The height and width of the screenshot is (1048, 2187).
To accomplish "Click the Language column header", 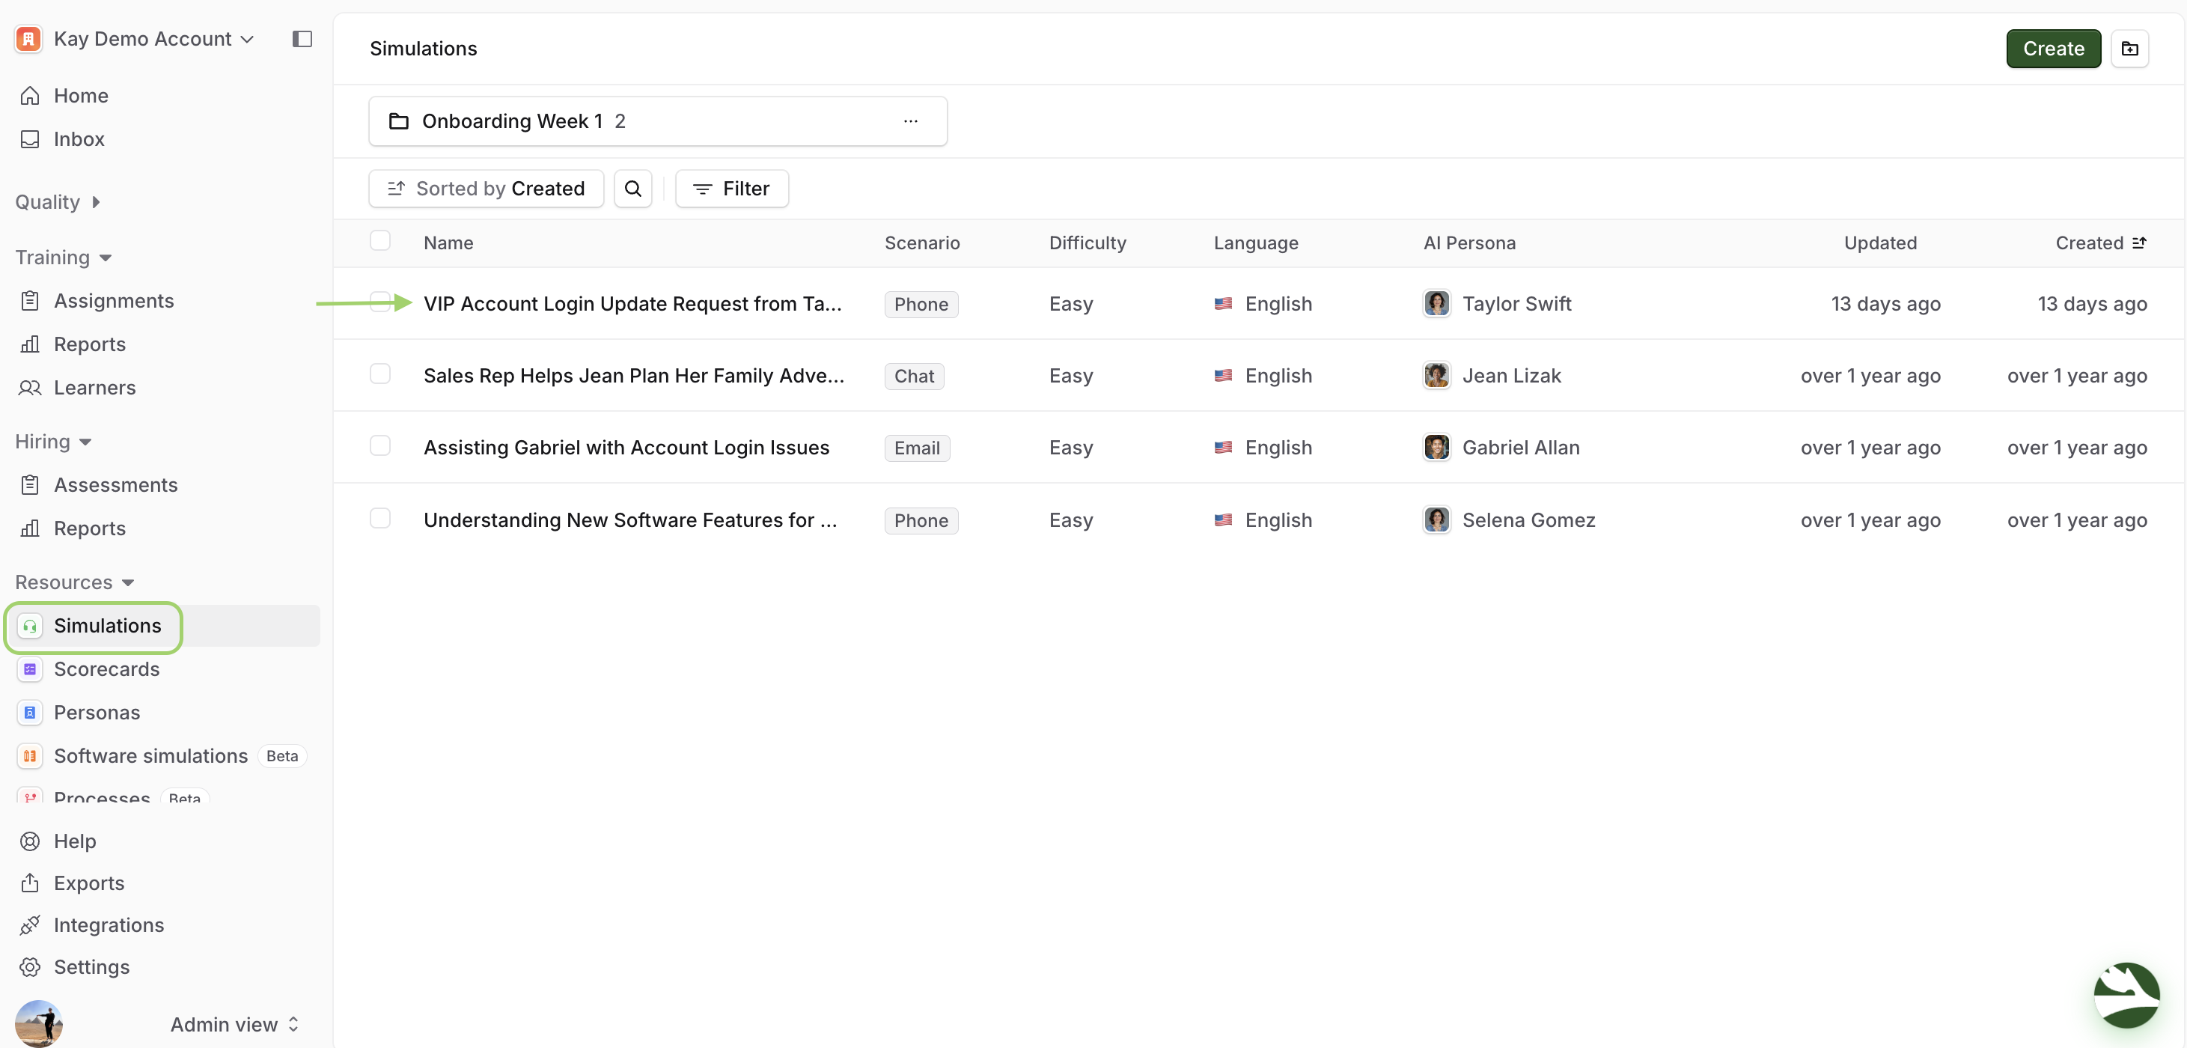I will [1256, 243].
